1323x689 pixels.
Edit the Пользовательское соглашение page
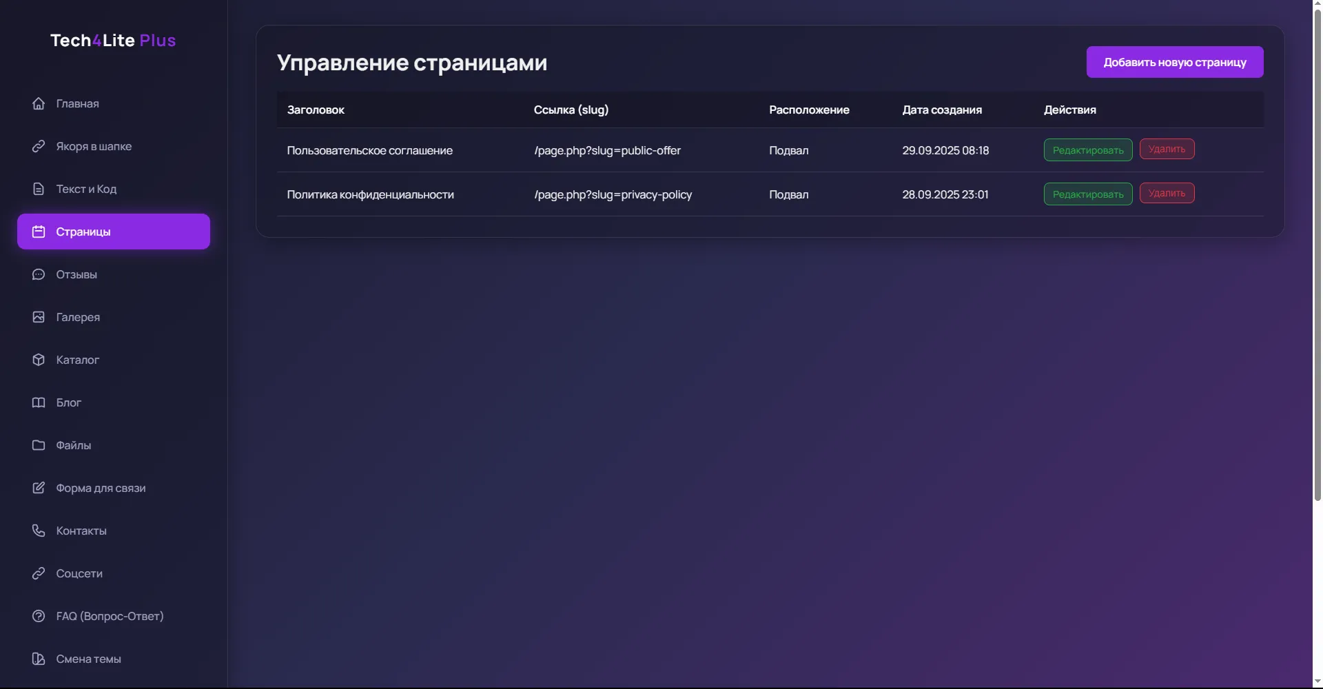click(x=1087, y=150)
